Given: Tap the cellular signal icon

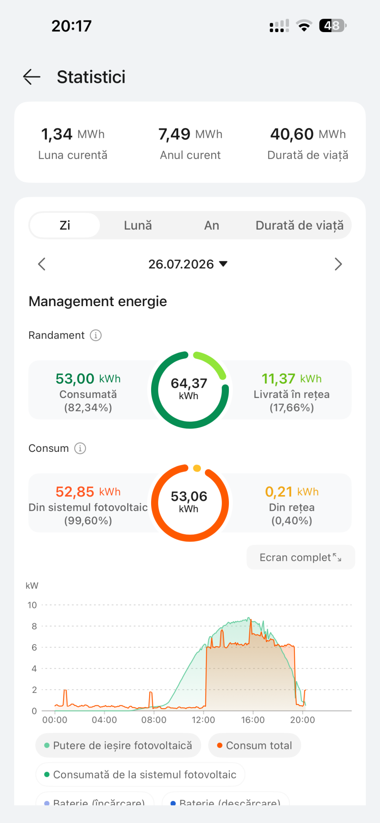Looking at the screenshot, I should click(279, 26).
